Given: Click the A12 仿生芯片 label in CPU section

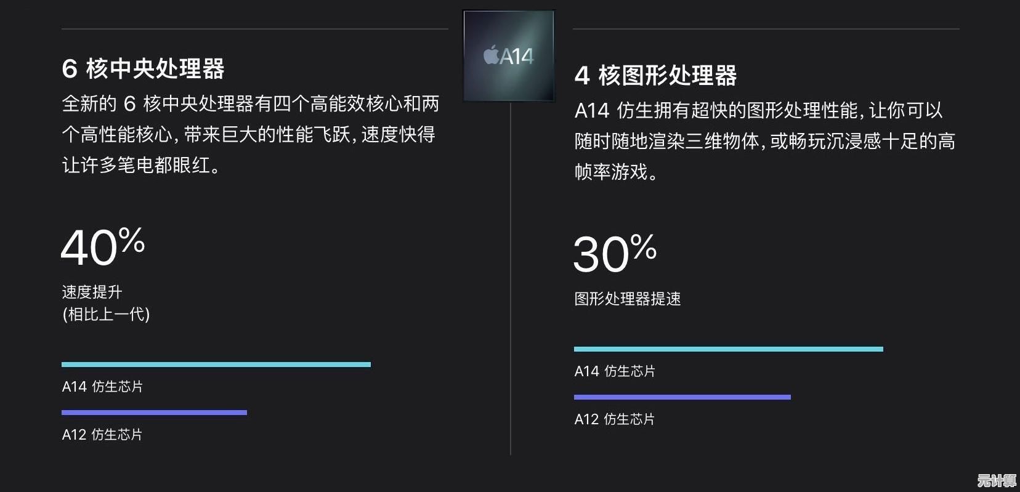Looking at the screenshot, I should pyautogui.click(x=102, y=435).
